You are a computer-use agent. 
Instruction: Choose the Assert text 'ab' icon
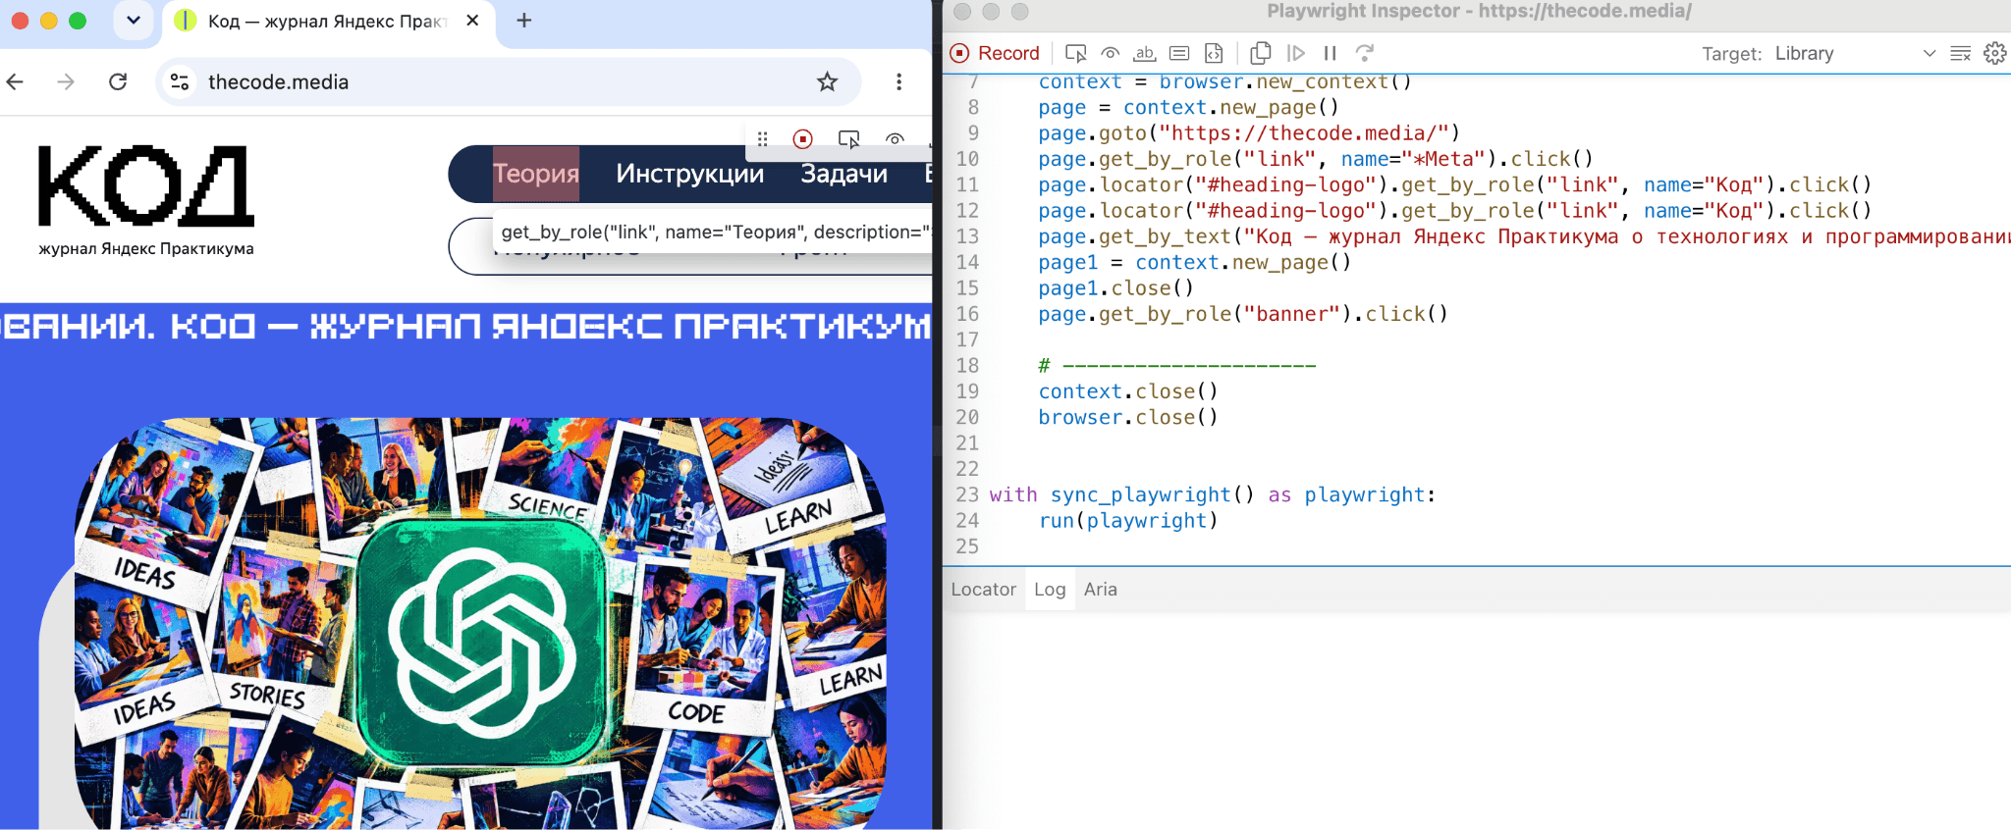click(x=1145, y=53)
